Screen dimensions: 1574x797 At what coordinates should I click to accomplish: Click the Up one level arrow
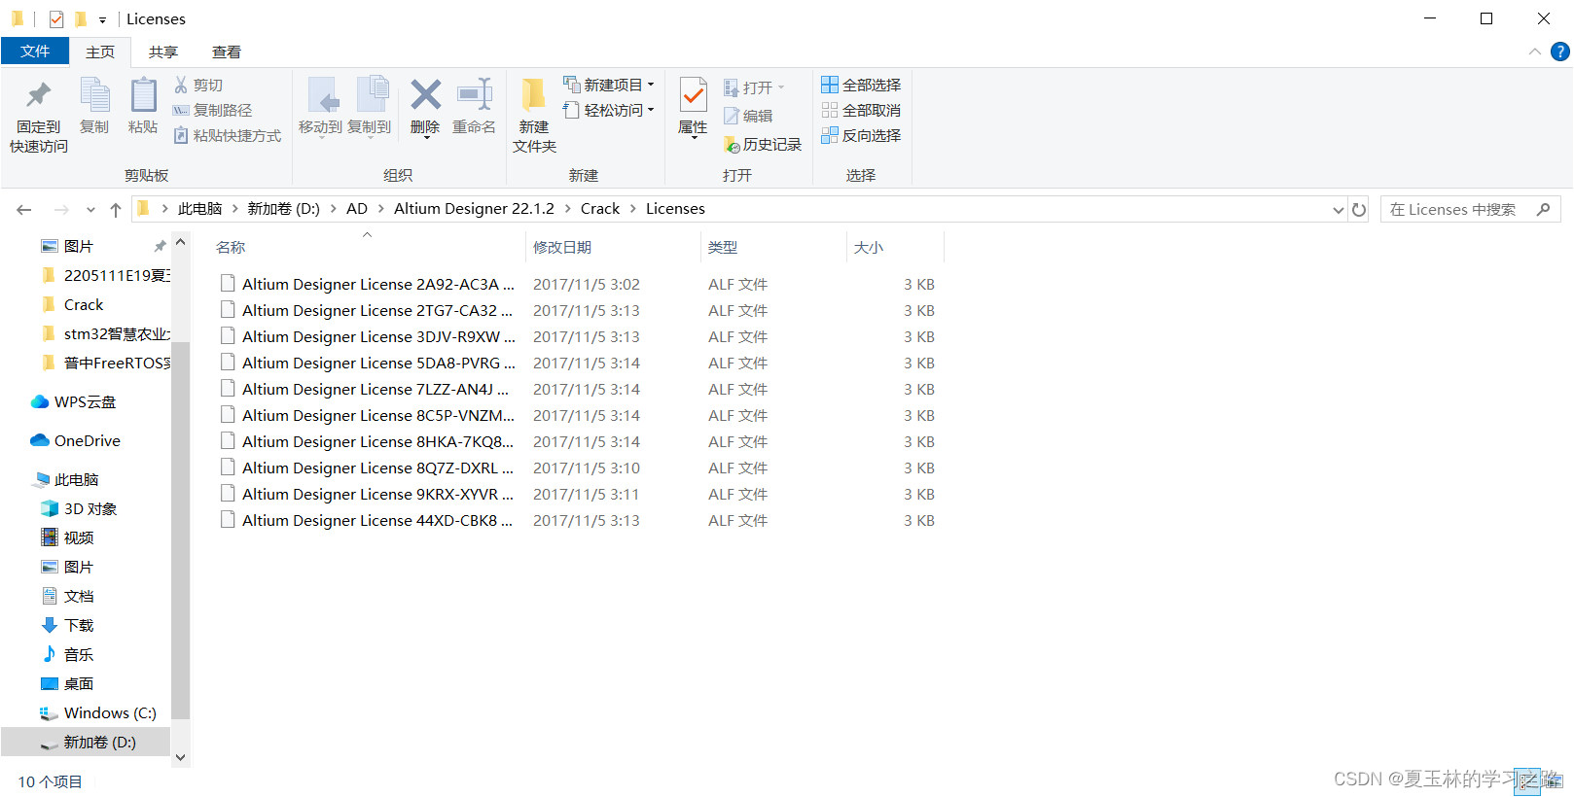coord(116,209)
